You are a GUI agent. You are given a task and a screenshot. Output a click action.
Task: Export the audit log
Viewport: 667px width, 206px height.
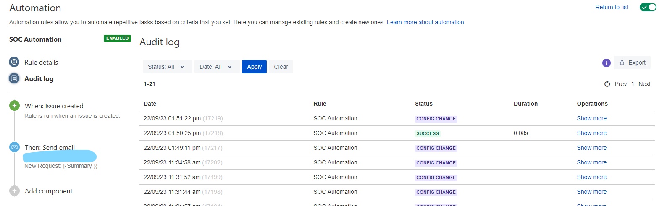point(632,63)
